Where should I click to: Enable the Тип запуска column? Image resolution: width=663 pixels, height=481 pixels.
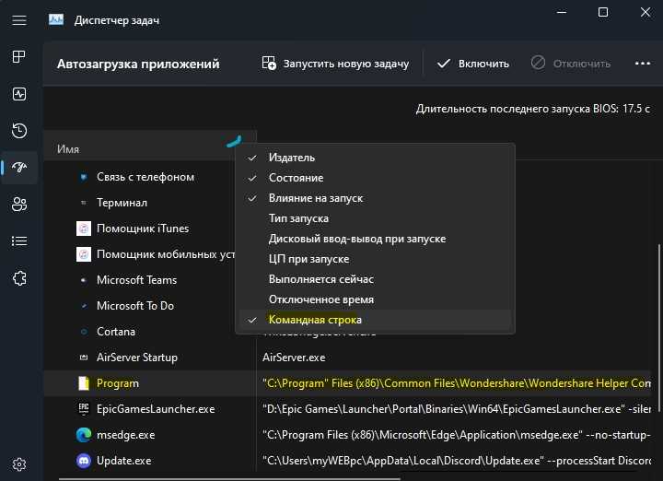coord(375,218)
